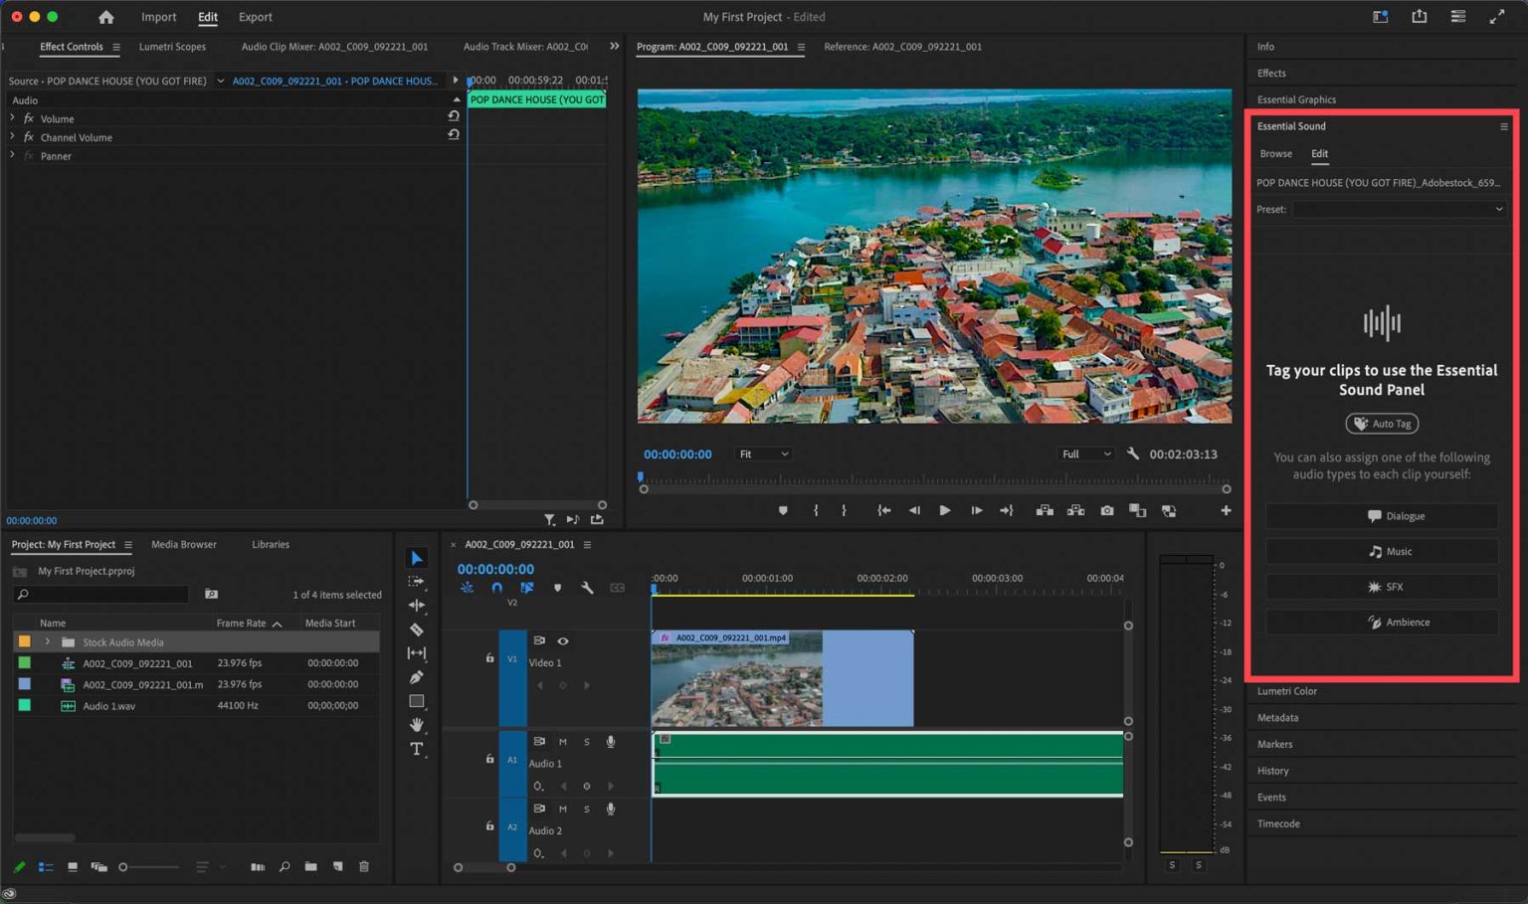Click the Project panel thumbnail zoom slider

click(x=124, y=866)
